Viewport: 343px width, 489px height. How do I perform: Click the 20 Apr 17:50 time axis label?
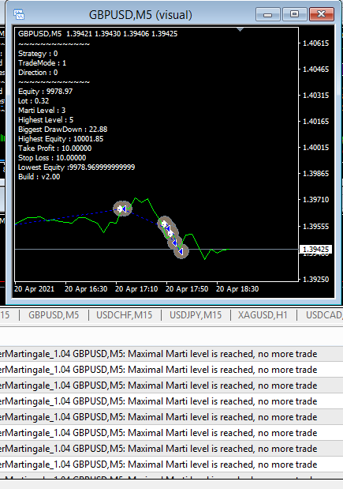click(187, 289)
